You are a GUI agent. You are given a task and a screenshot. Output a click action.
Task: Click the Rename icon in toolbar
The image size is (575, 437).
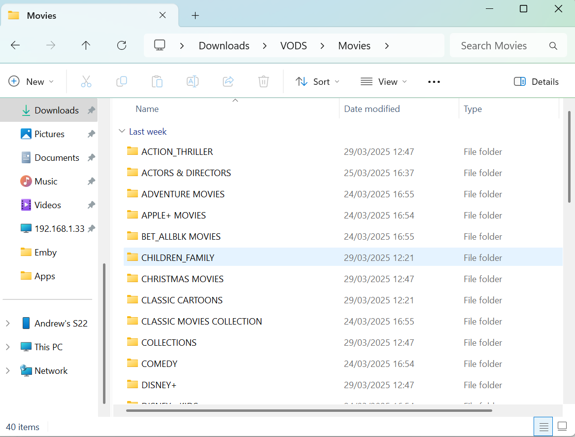click(193, 82)
